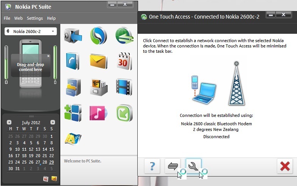Click the red X cancel button
This screenshot has width=297, height=186.
click(285, 166)
